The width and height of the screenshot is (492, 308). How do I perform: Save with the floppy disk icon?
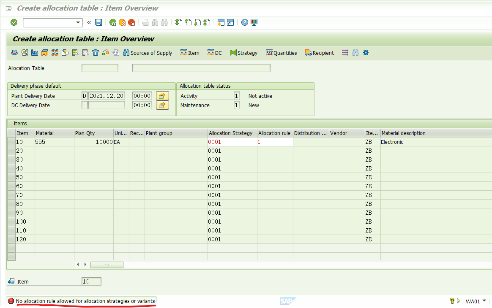coord(98,22)
